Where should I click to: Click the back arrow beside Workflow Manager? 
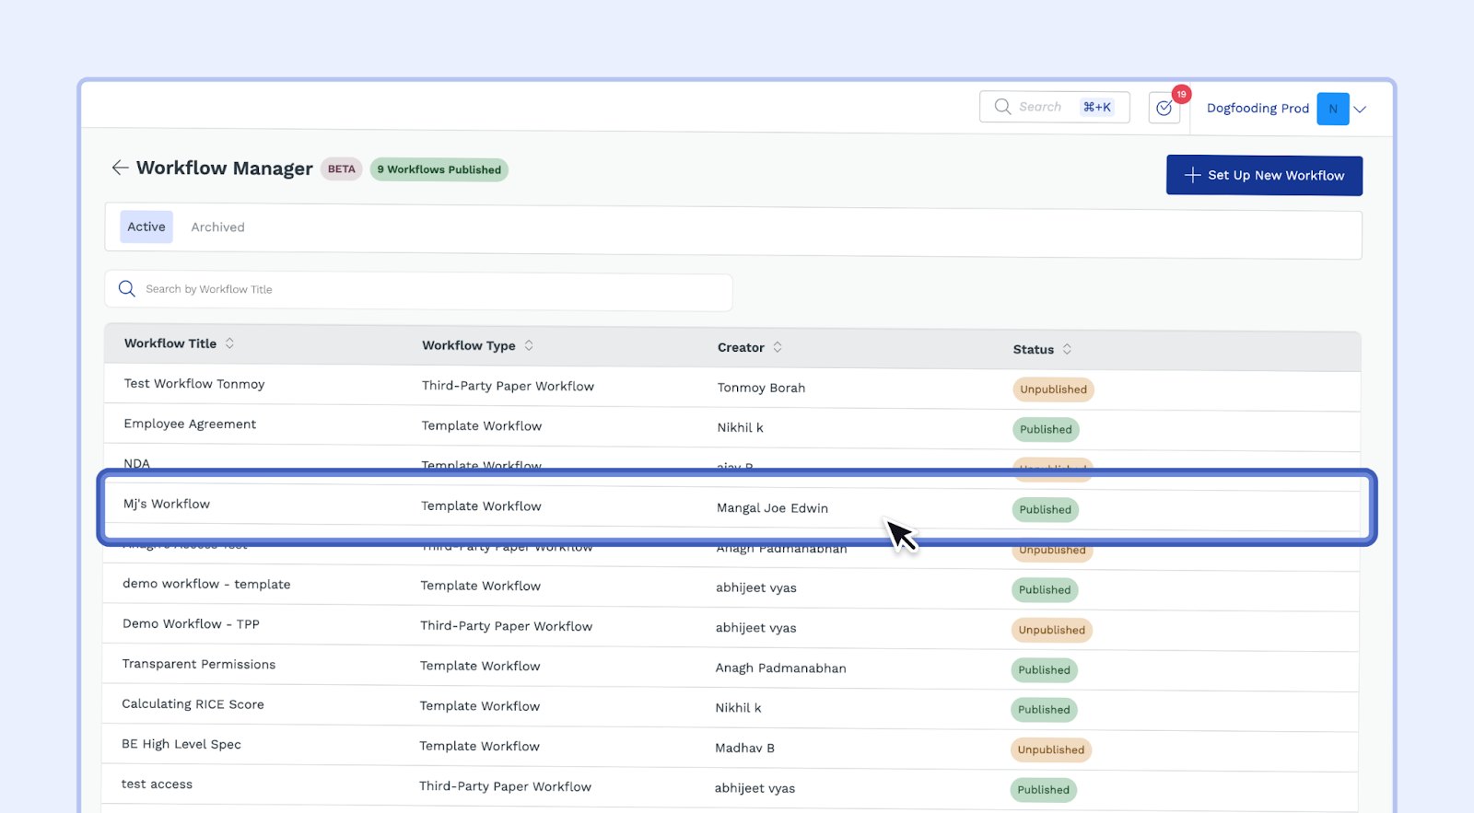119,168
